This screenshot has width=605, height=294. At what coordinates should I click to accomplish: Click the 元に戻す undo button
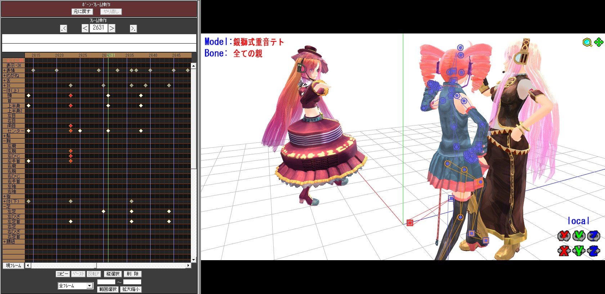pos(82,12)
